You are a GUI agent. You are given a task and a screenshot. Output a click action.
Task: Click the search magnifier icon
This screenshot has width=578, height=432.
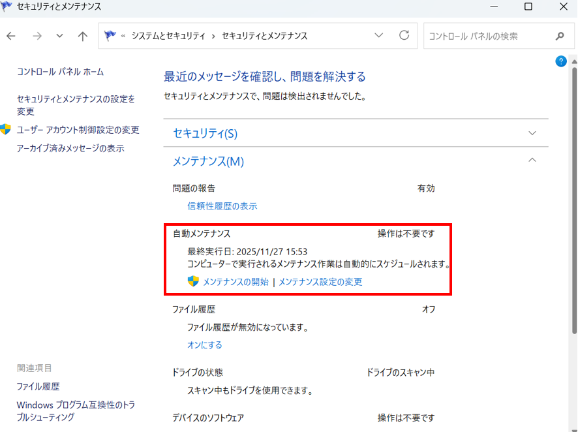click(x=559, y=36)
